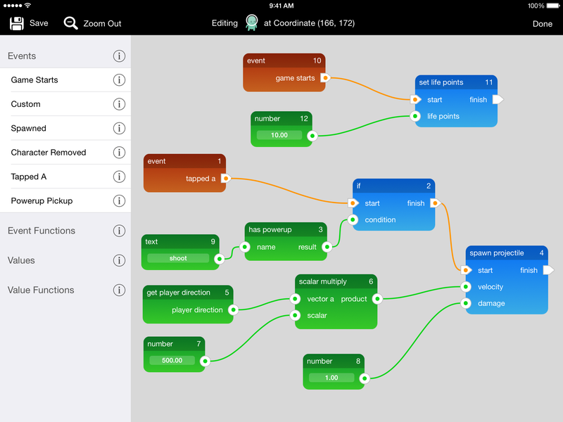Click spawn projectile finish port
The image size is (563, 422).
[x=548, y=270]
